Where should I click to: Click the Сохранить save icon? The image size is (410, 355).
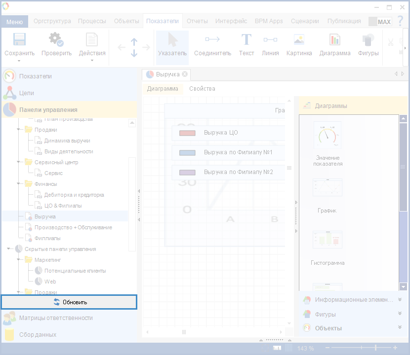[19, 40]
